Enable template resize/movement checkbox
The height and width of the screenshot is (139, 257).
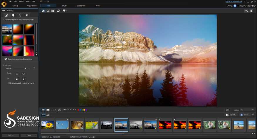tap(9, 83)
